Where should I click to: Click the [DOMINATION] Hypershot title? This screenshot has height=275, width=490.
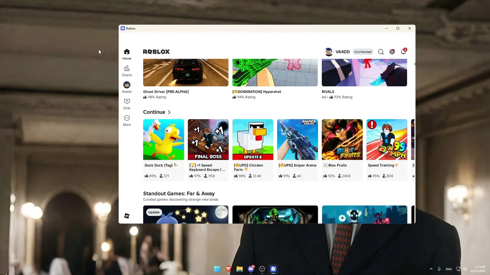pyautogui.click(x=257, y=92)
